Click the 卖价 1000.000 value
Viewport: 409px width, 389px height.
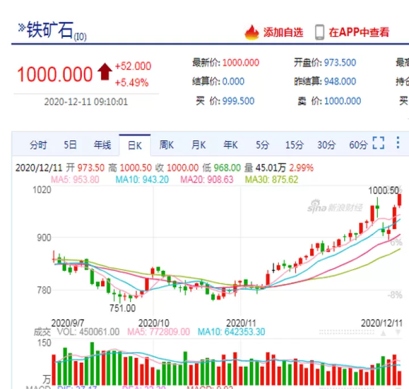(x=343, y=101)
